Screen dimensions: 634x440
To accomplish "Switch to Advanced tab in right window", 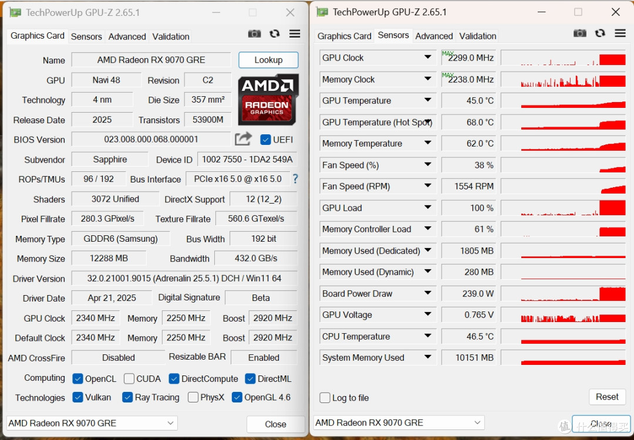I will pyautogui.click(x=434, y=36).
